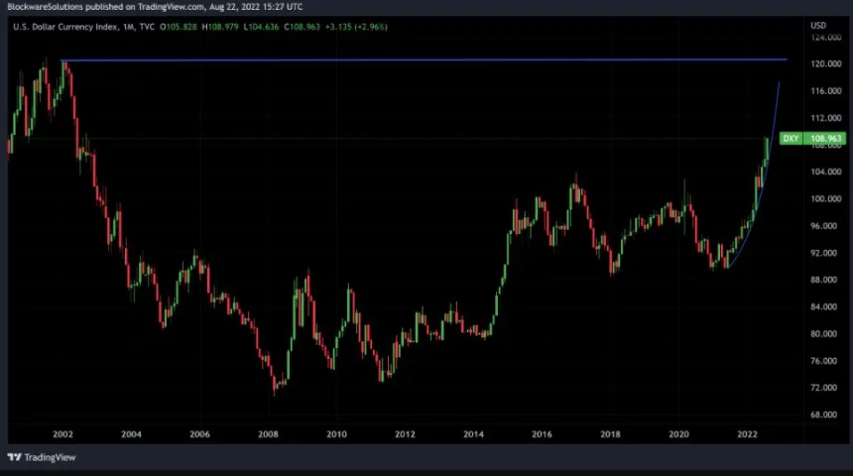The height and width of the screenshot is (476, 853).
Task: Click the 2018 label on time axis
Action: click(x=610, y=434)
